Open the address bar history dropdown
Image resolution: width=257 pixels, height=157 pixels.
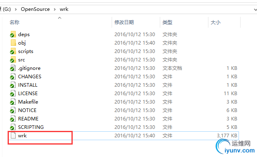pos(255,10)
